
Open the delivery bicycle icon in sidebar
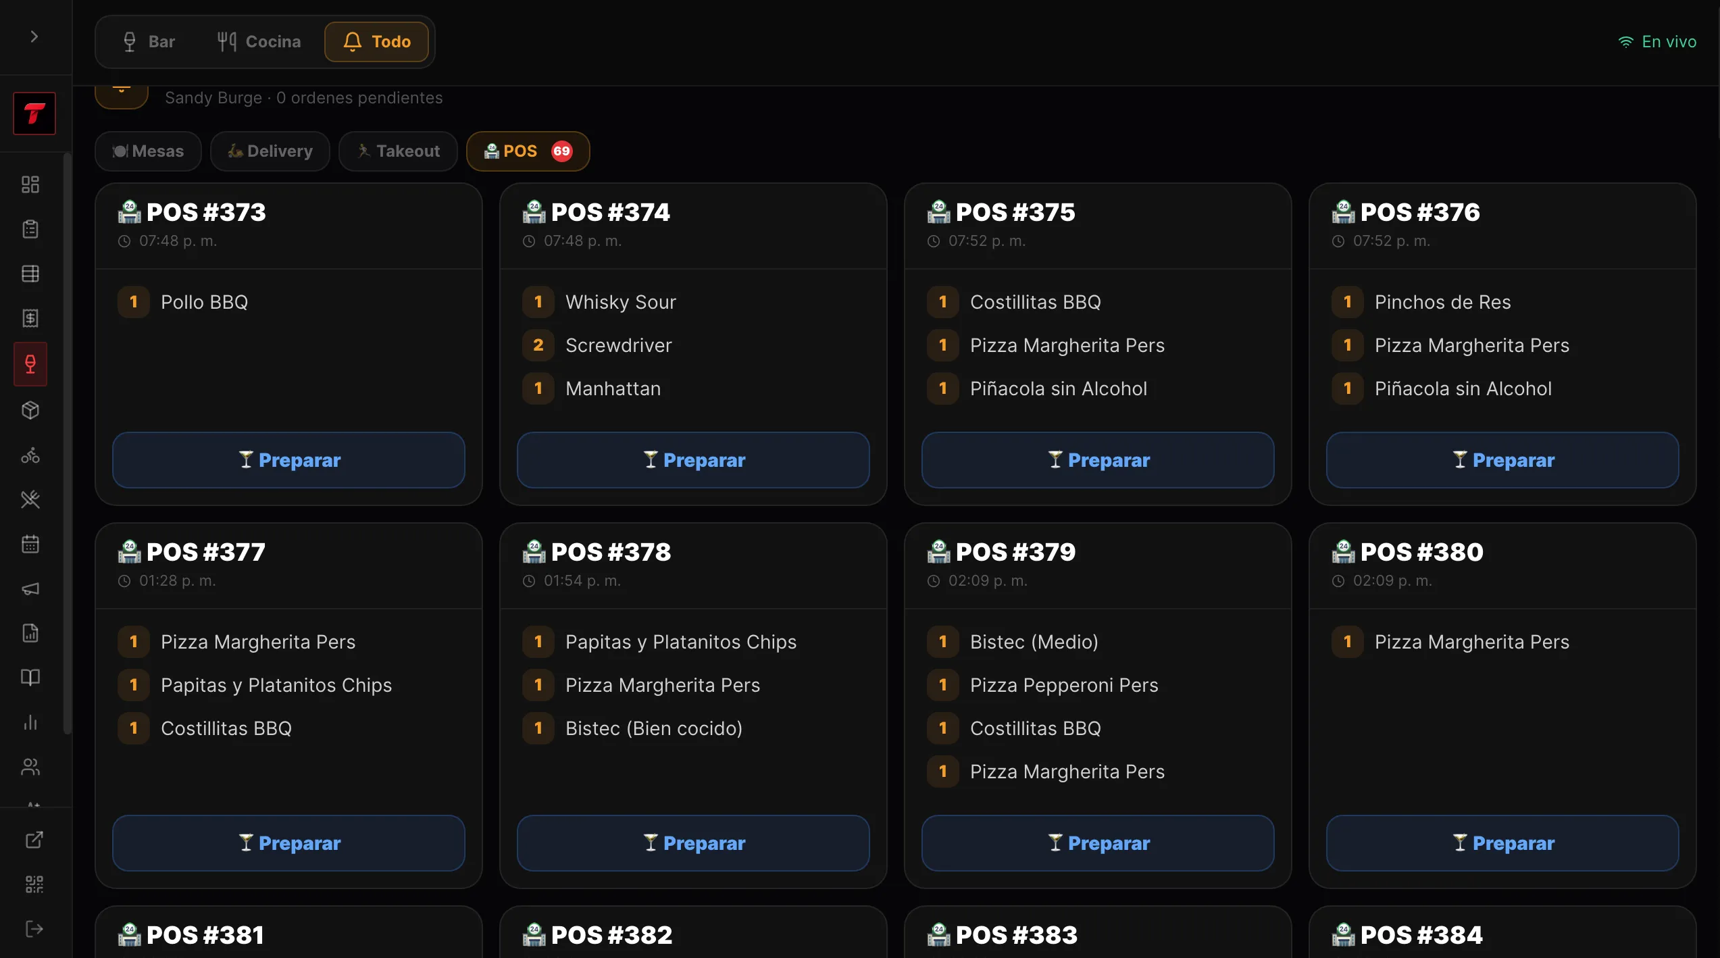click(30, 455)
